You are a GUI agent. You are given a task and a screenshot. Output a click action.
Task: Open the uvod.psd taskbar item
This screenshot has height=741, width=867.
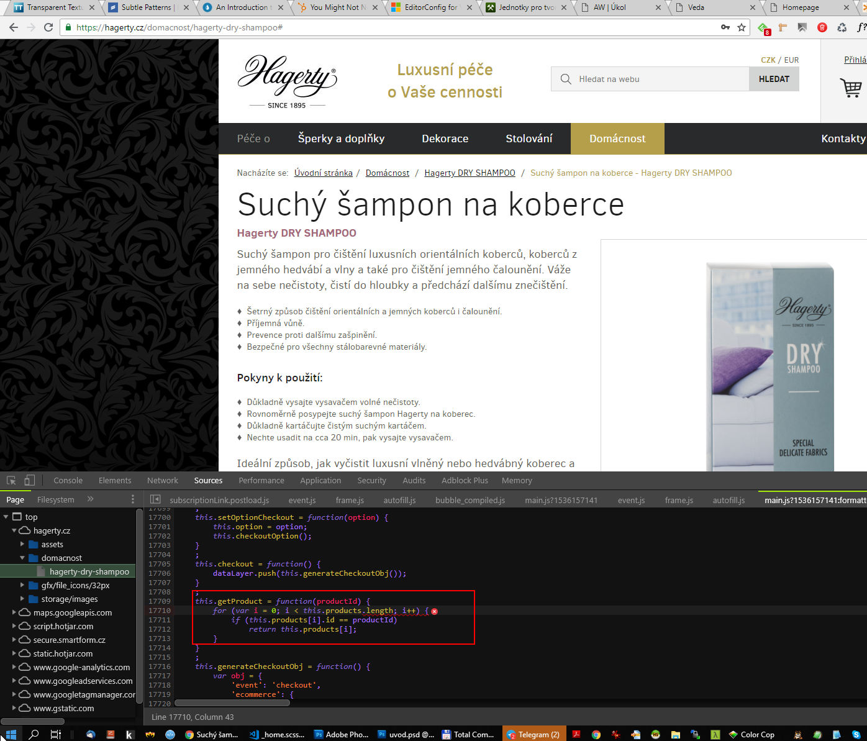click(406, 734)
